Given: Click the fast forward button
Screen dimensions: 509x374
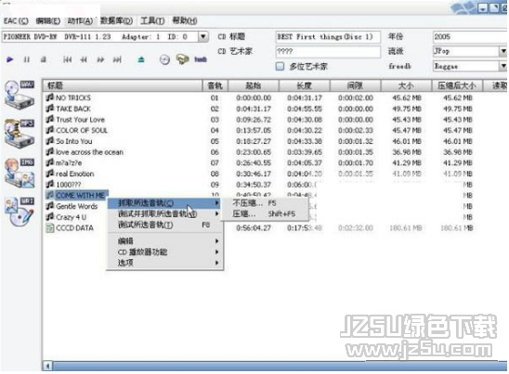Looking at the screenshot, I should click(100, 59).
